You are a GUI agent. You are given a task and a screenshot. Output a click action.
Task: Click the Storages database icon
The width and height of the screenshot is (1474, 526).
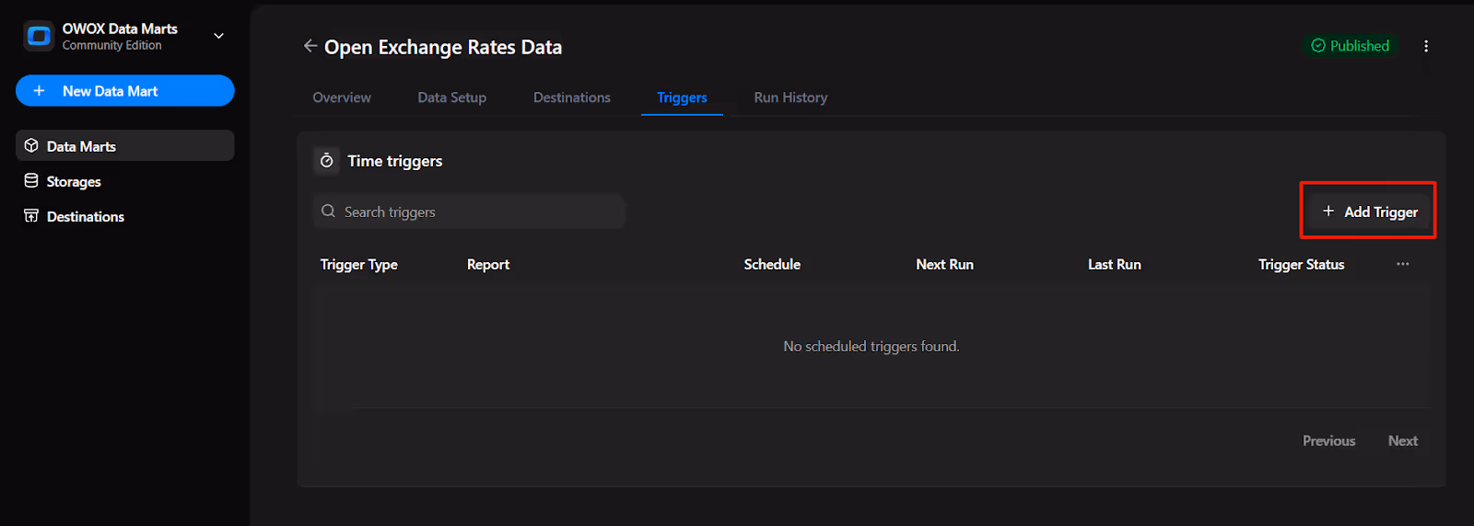pyautogui.click(x=31, y=180)
